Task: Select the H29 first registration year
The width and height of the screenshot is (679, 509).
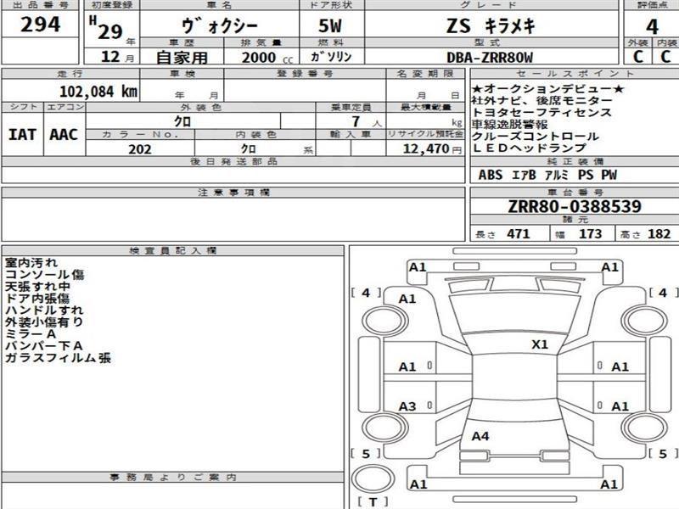Action: tap(106, 29)
